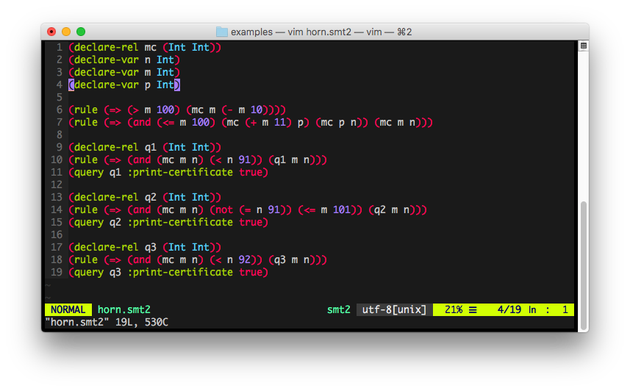Place cursor on line number 1

click(59, 47)
